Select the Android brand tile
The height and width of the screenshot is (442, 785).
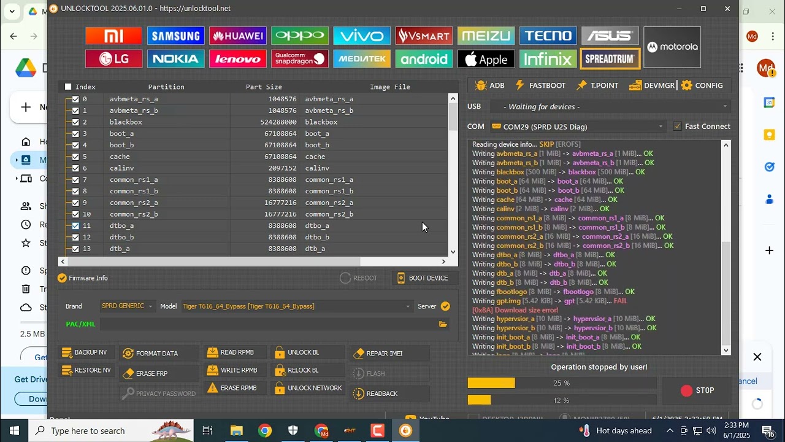pyautogui.click(x=424, y=59)
